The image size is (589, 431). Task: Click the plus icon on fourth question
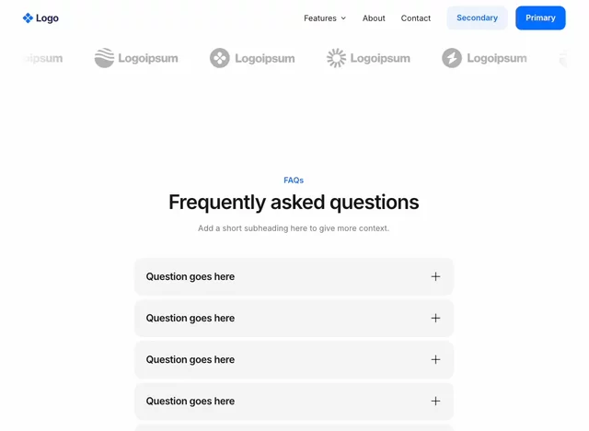435,401
